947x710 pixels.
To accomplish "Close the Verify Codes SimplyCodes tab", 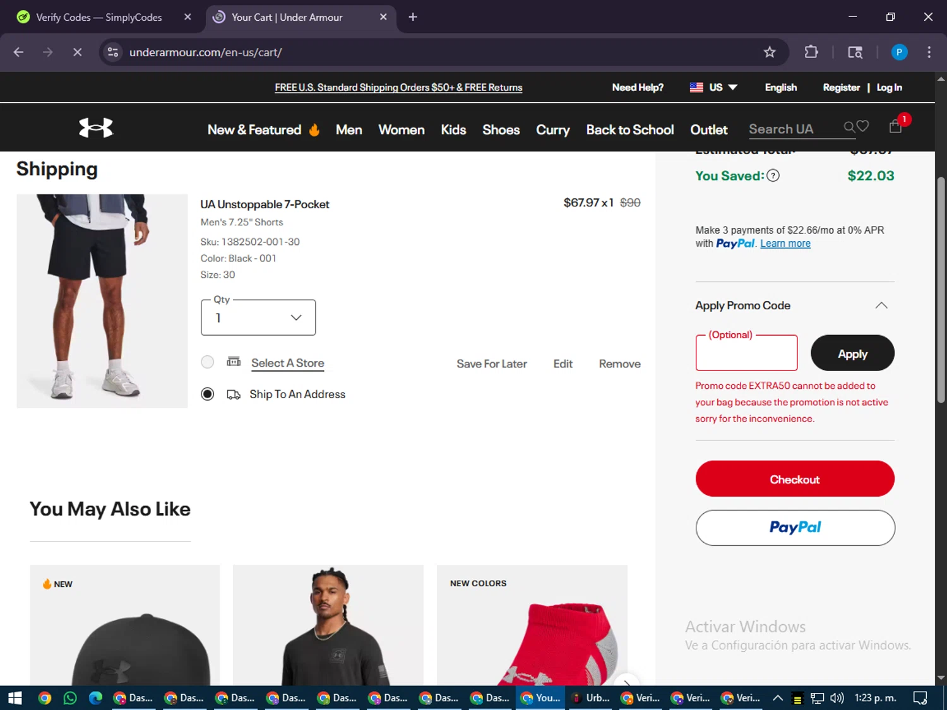I will point(188,17).
